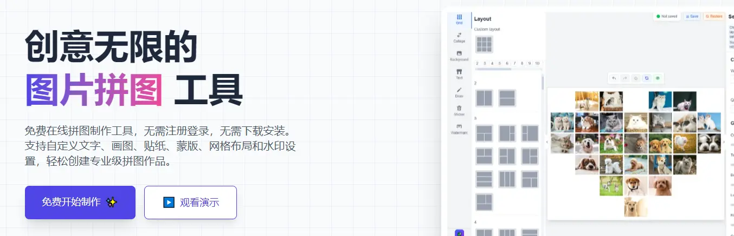
Task: Click the redo arrow in canvas toolbar
Action: pos(625,78)
